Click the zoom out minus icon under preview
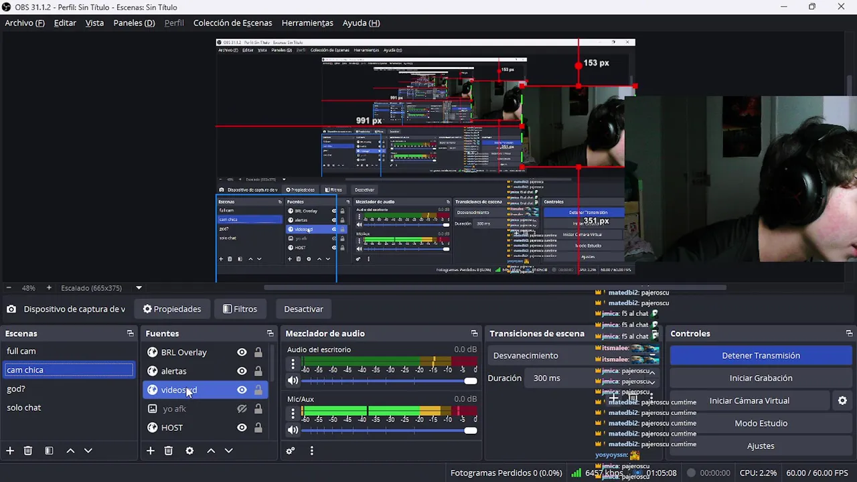Viewport: 857px width, 482px height. (9, 288)
